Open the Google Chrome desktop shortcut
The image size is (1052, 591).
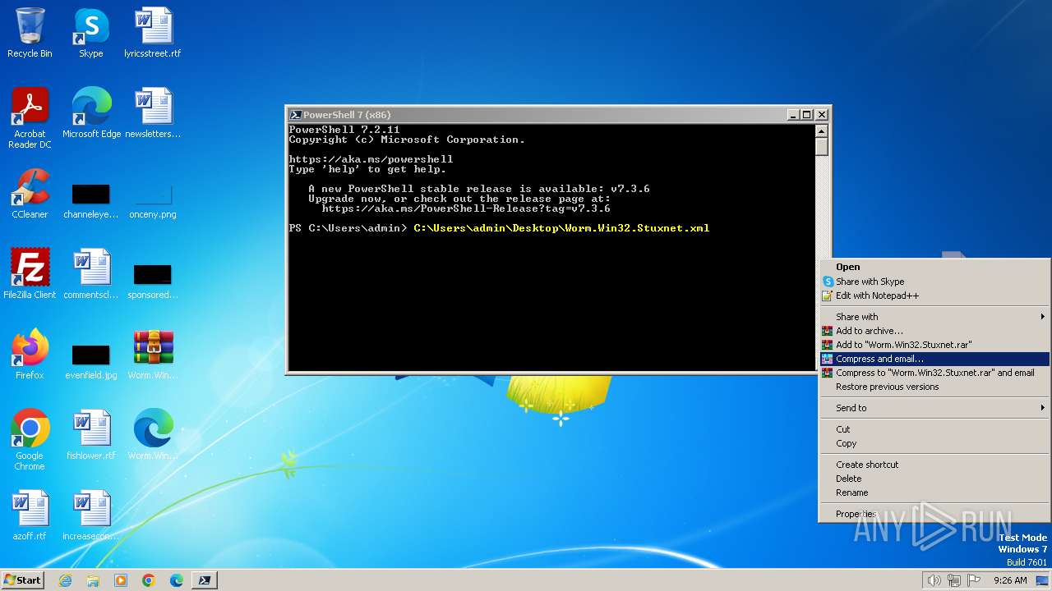[30, 440]
